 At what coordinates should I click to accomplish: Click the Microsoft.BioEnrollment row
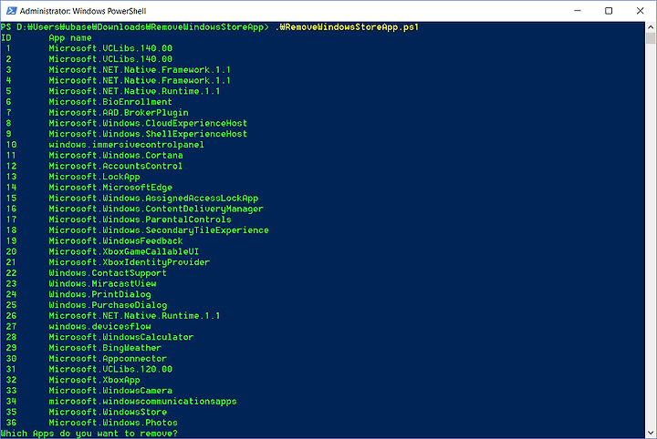[110, 102]
